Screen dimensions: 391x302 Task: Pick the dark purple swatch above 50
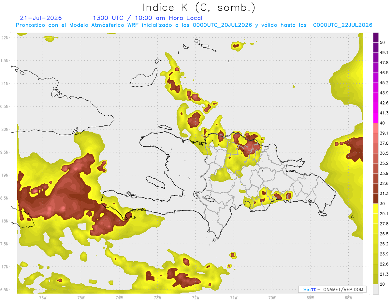point(376,37)
